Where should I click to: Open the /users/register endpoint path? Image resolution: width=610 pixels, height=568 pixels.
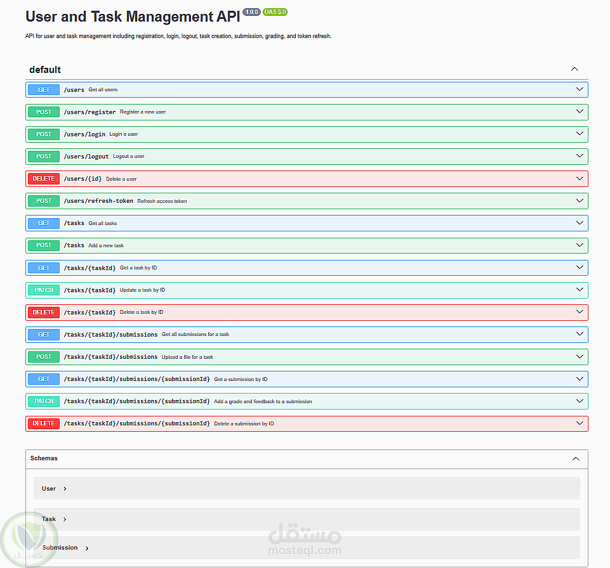[x=90, y=112]
